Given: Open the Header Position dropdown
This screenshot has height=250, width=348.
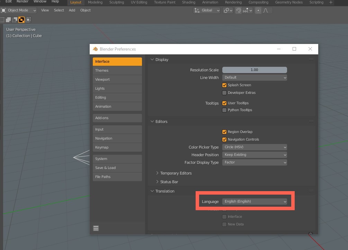Looking at the screenshot, I should pyautogui.click(x=255, y=155).
